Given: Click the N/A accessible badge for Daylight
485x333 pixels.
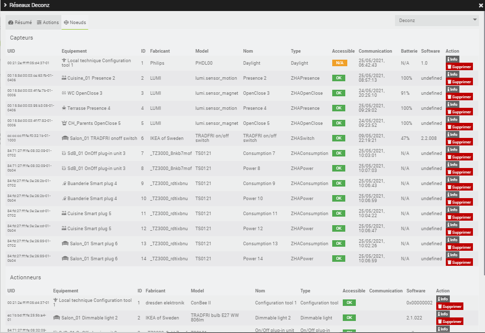Looking at the screenshot, I should click(x=340, y=63).
